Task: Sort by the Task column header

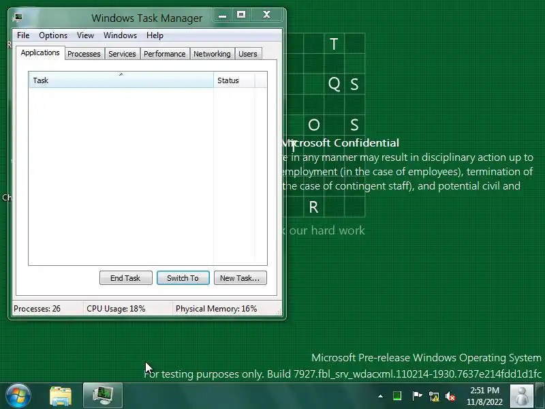Action: (x=121, y=80)
